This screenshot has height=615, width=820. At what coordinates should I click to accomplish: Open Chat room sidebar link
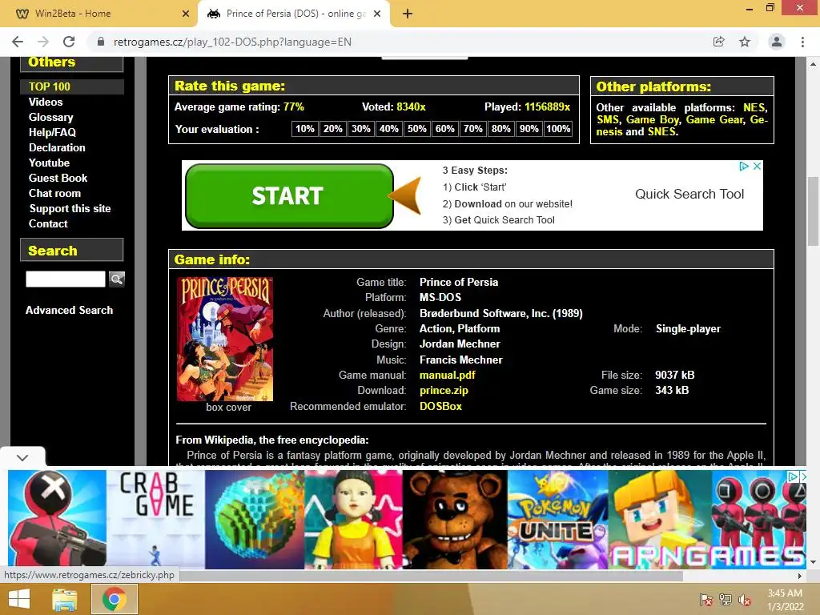click(x=55, y=193)
